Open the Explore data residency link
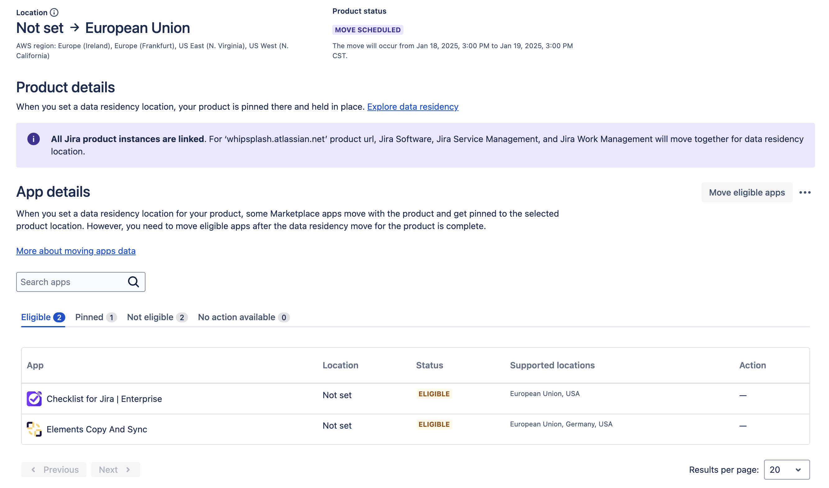829x488 pixels. point(412,107)
